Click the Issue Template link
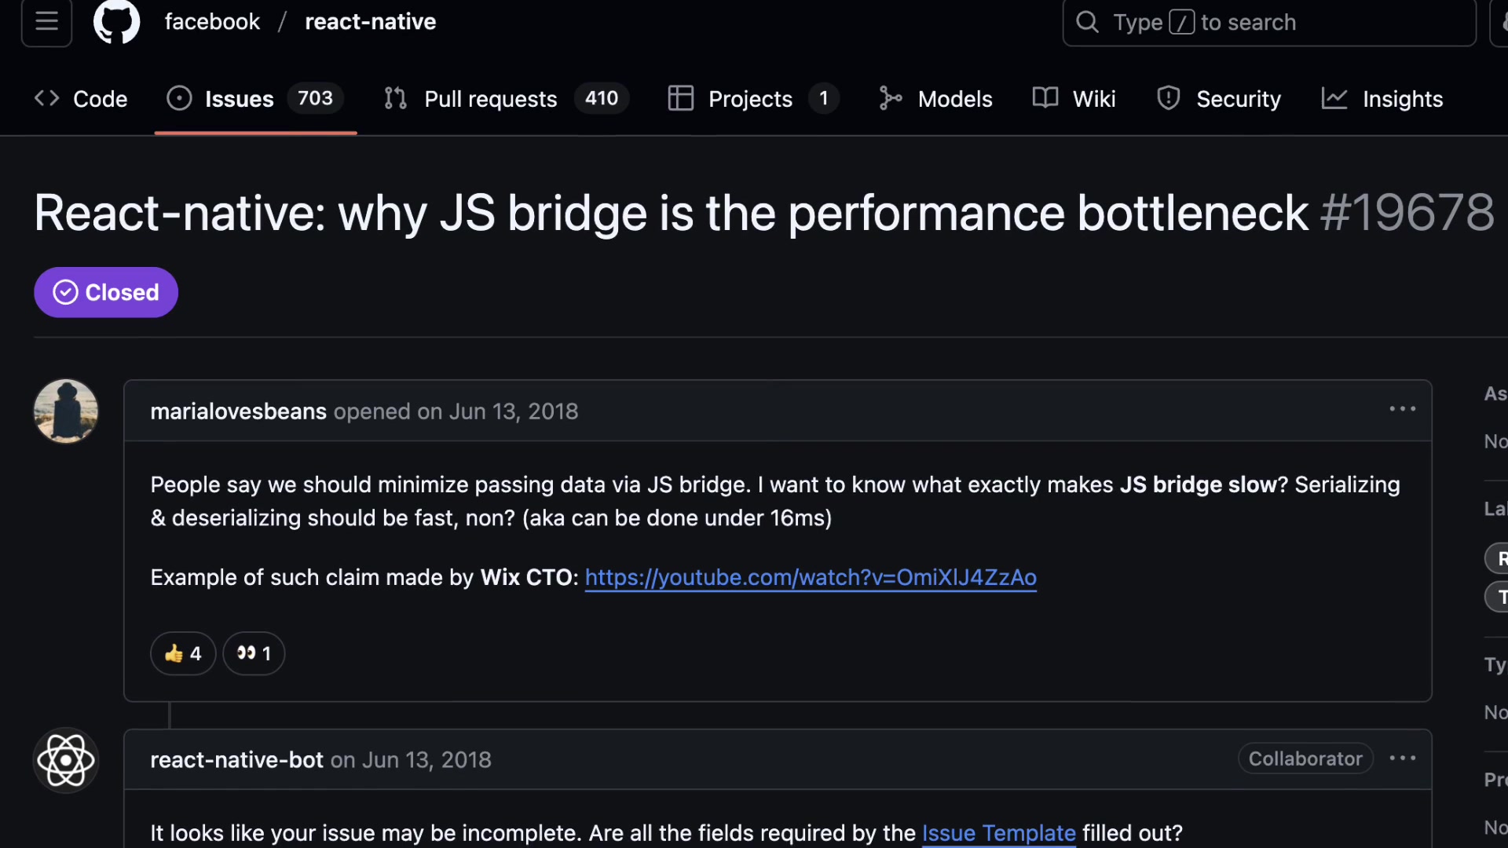This screenshot has height=848, width=1508. [998, 834]
